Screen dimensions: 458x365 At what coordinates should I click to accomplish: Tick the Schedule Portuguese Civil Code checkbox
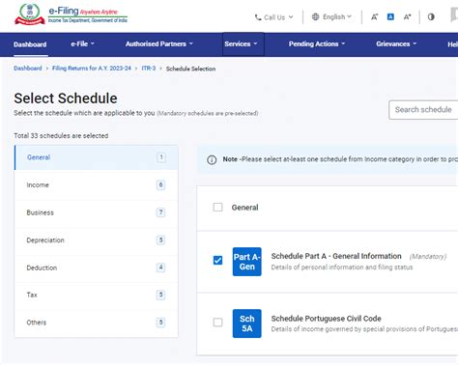pyautogui.click(x=217, y=323)
